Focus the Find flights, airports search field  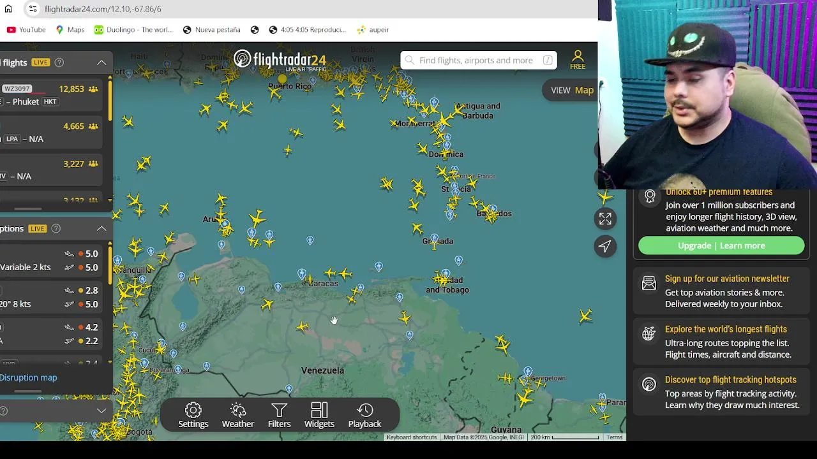[x=479, y=60]
